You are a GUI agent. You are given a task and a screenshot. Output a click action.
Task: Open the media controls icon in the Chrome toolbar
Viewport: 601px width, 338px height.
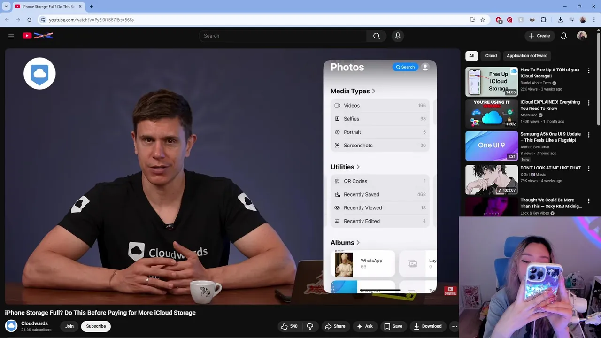point(571,20)
